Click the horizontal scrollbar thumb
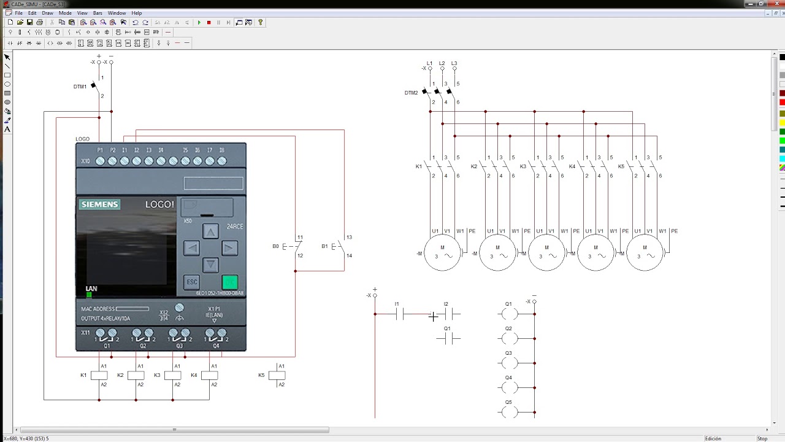 point(175,430)
